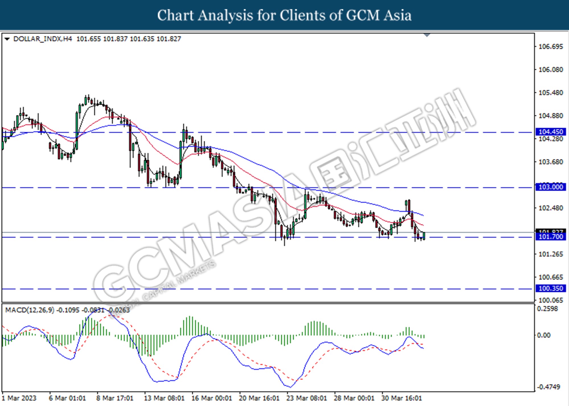Select the 104.450 resistance level label

click(551, 132)
